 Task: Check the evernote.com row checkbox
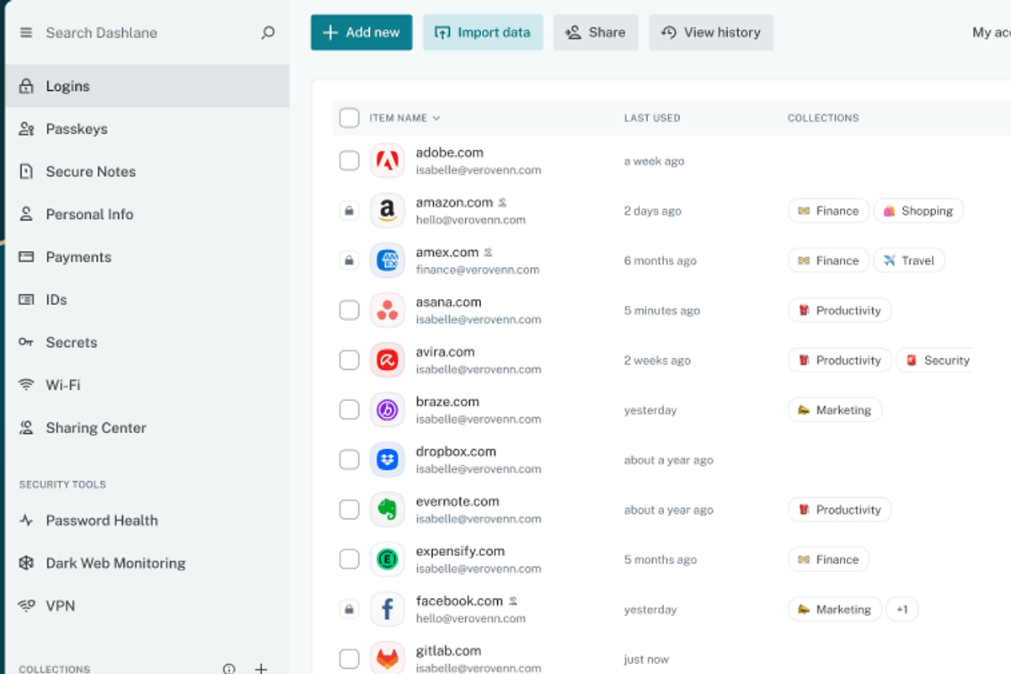(349, 510)
